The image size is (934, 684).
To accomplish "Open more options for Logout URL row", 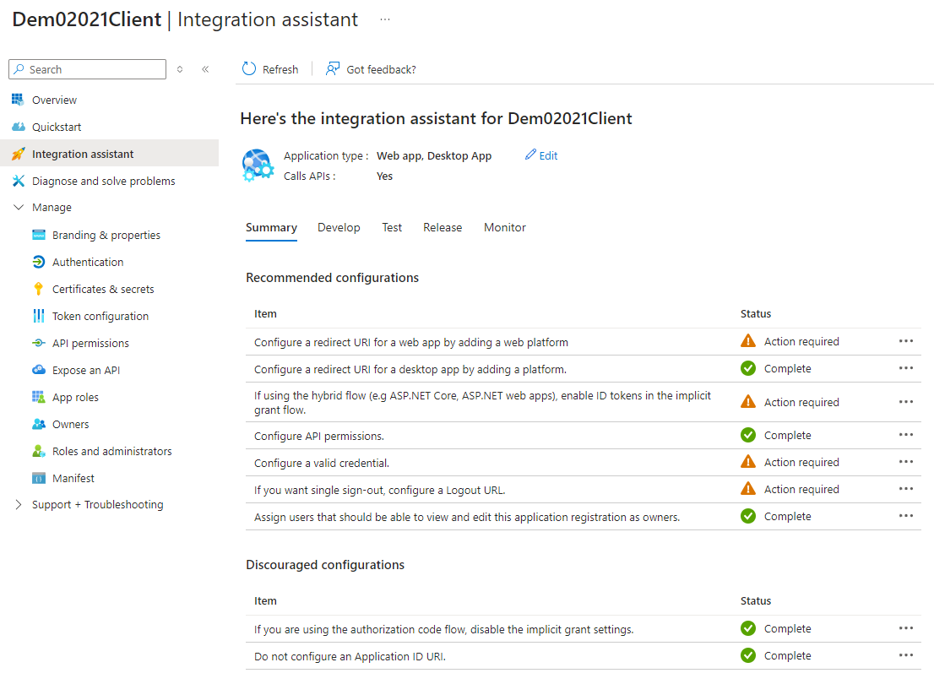I will tap(906, 489).
